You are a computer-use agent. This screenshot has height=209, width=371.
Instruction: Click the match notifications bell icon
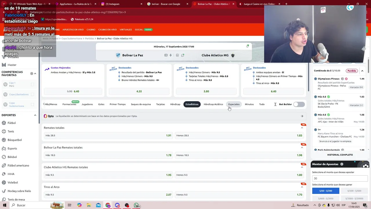[x=247, y=46]
